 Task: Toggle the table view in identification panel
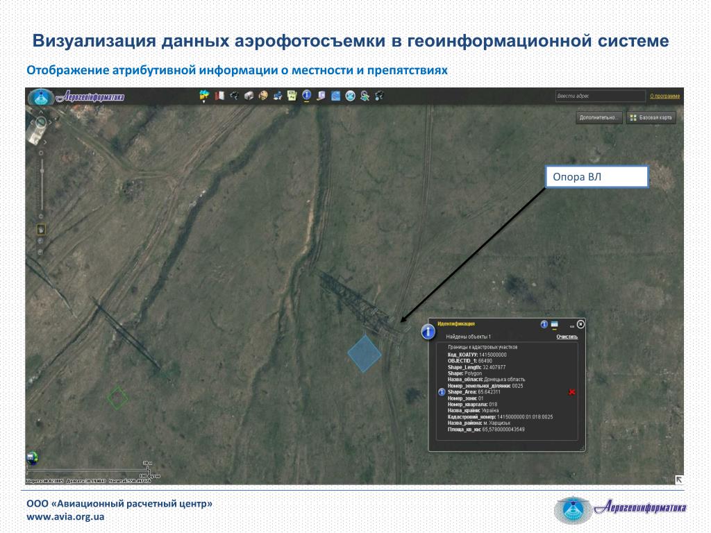[554, 325]
